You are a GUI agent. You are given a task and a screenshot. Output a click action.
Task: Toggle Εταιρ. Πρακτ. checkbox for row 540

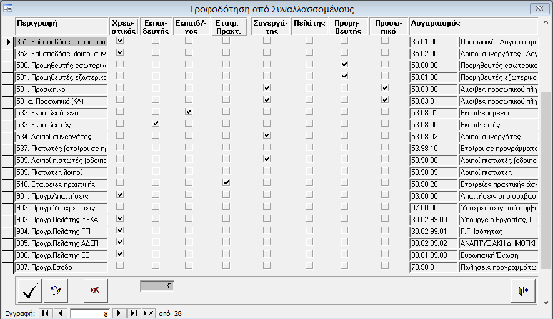[x=226, y=183]
